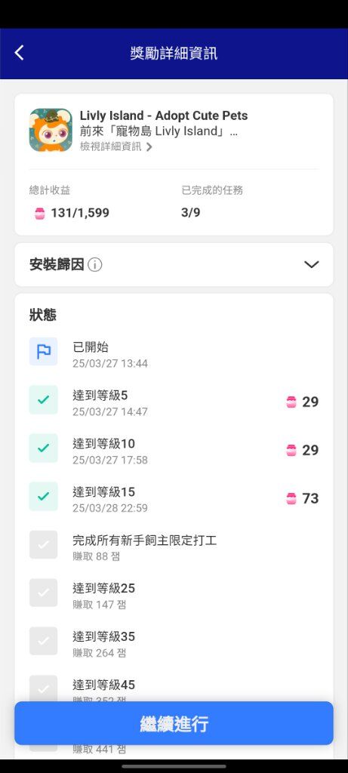Click pink jar icon next to 73
This screenshot has height=773, width=348.
pyautogui.click(x=291, y=499)
